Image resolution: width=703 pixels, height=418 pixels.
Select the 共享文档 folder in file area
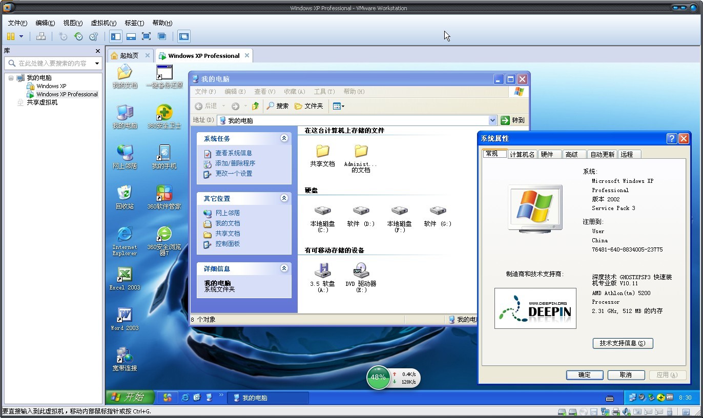(322, 155)
